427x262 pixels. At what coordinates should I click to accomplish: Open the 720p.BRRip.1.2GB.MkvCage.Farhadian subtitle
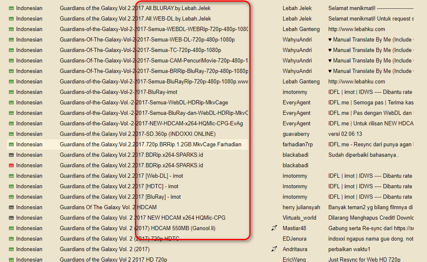[150, 144]
